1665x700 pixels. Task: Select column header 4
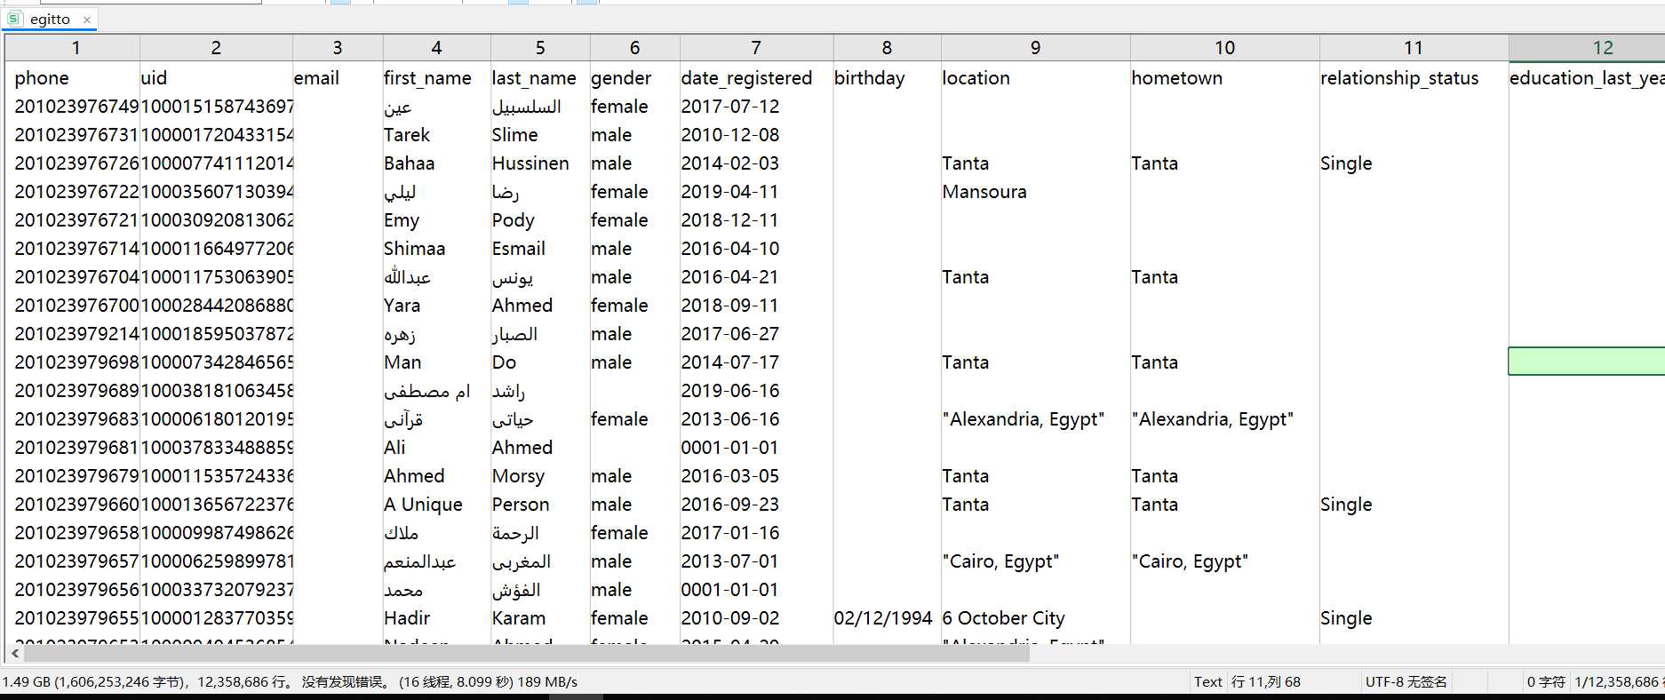tap(436, 48)
